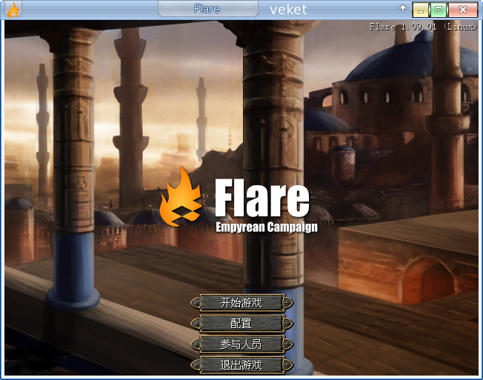
Task: Minimize the Flare window
Action: (x=421, y=10)
